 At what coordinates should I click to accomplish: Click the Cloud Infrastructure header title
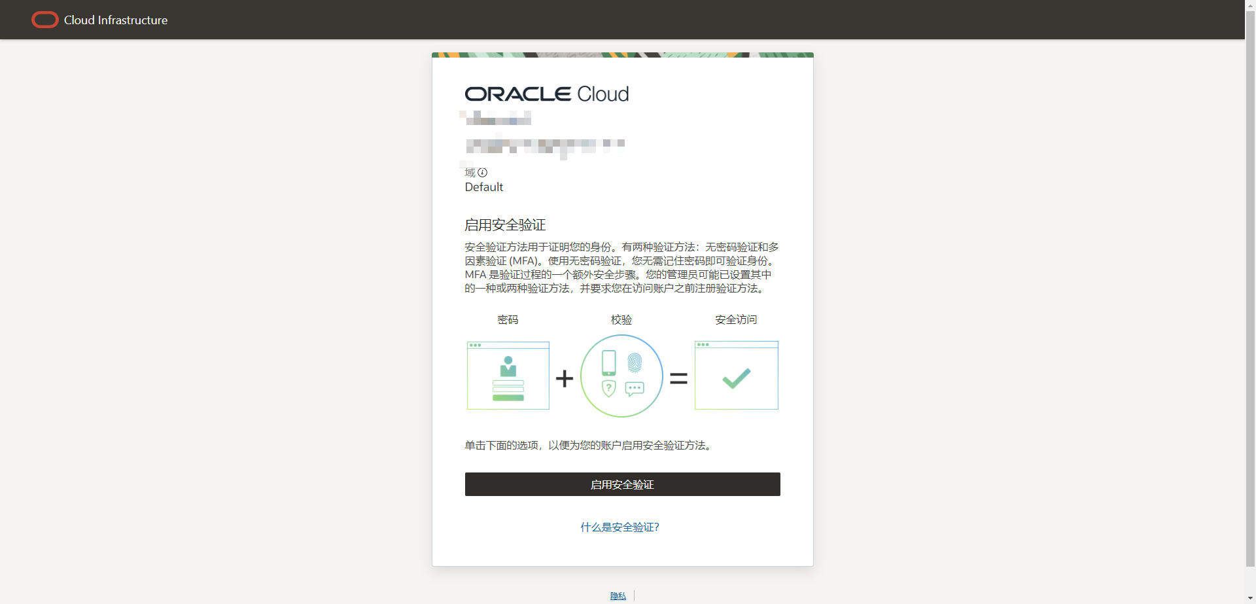116,20
